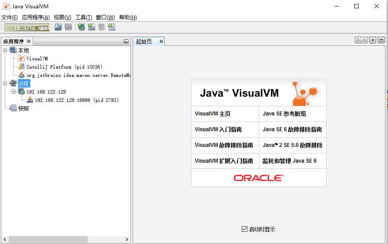Click the 本地 computer icon

(x=13, y=50)
